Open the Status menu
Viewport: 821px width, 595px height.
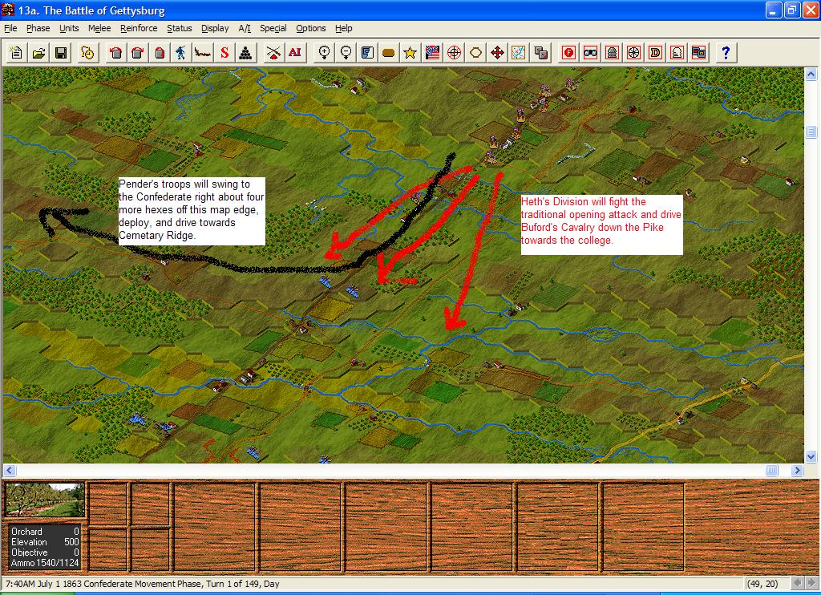[179, 28]
